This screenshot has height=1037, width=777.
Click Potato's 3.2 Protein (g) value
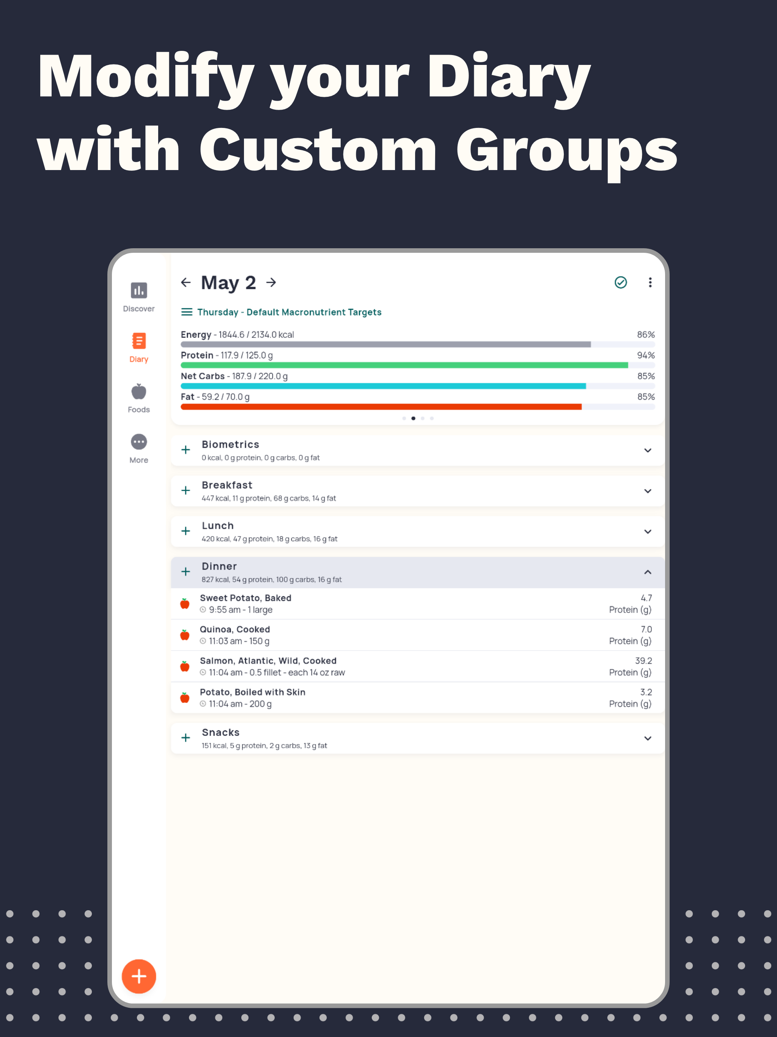pos(630,698)
